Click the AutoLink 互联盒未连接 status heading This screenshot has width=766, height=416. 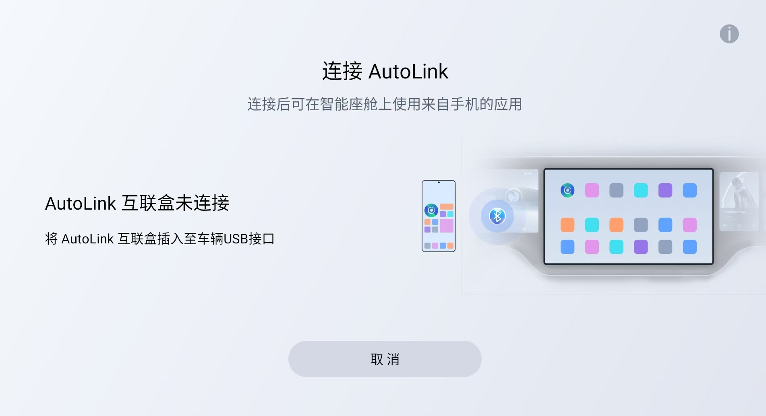tap(137, 203)
